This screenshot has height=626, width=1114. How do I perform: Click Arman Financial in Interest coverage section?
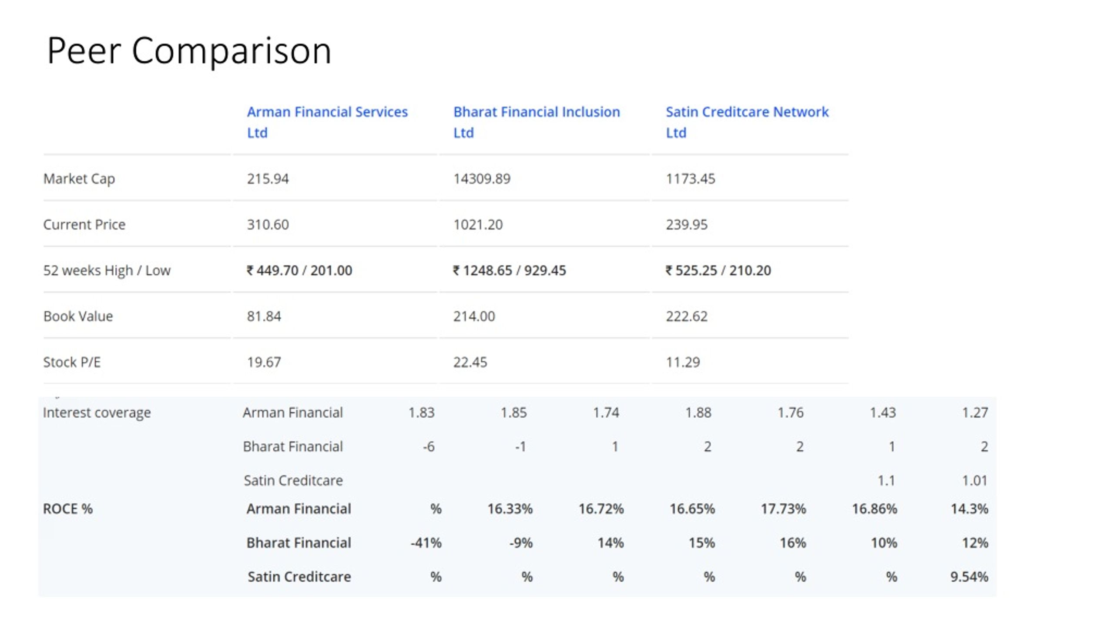[292, 413]
